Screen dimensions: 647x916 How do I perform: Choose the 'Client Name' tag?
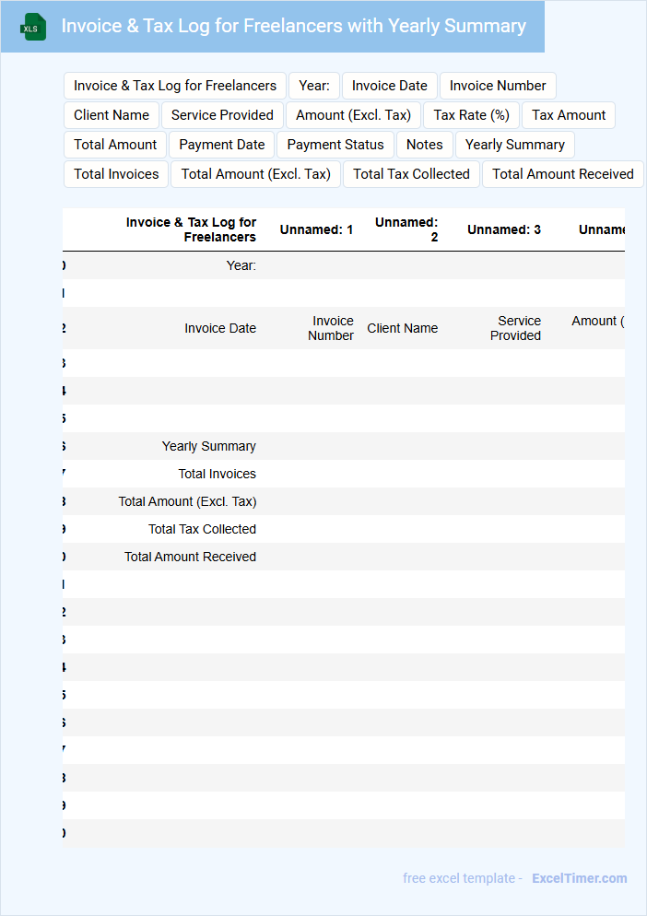[x=111, y=115]
